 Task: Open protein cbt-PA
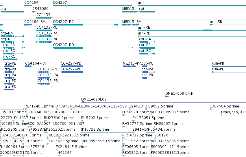pos(148,69)
